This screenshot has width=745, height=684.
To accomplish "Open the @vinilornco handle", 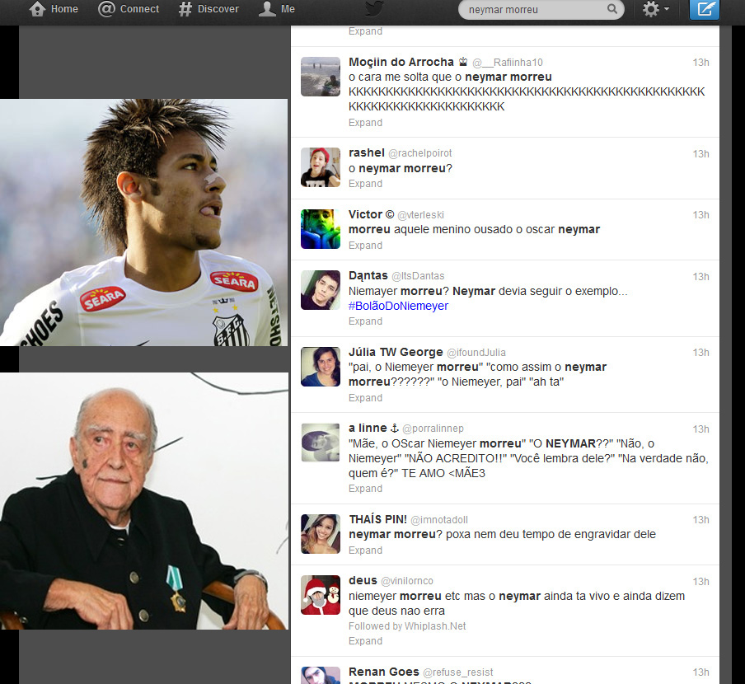I will click(x=407, y=581).
